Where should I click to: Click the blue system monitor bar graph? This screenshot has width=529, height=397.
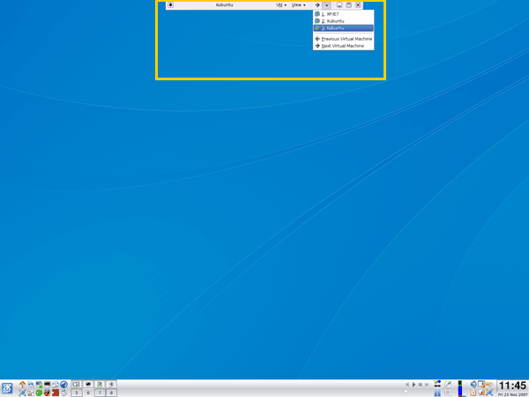(460, 388)
